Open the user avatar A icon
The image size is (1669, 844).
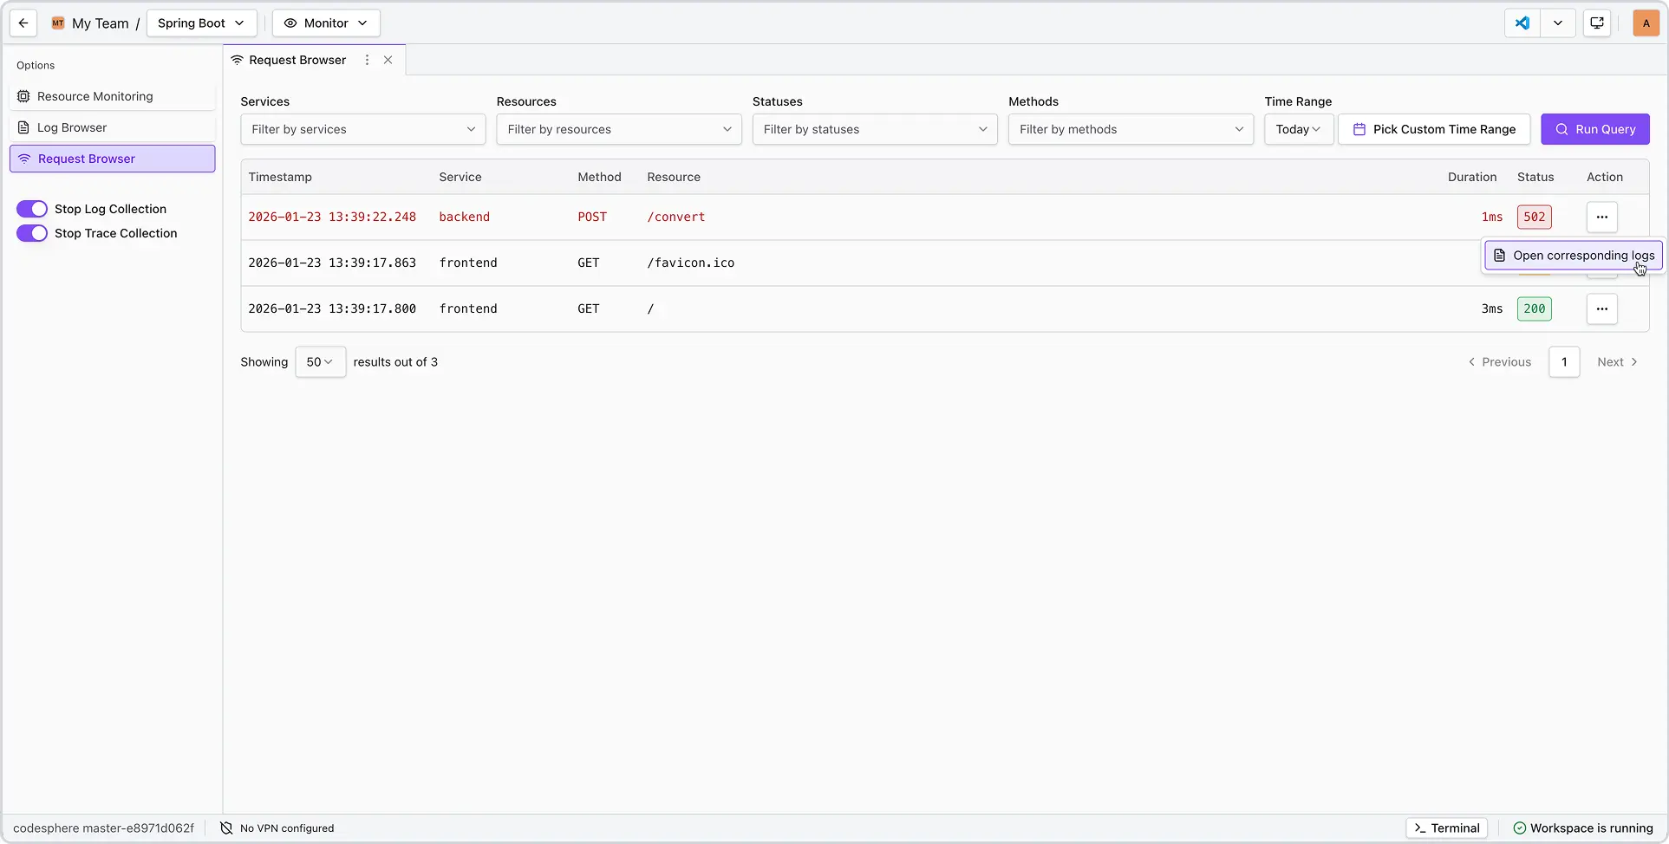coord(1646,23)
